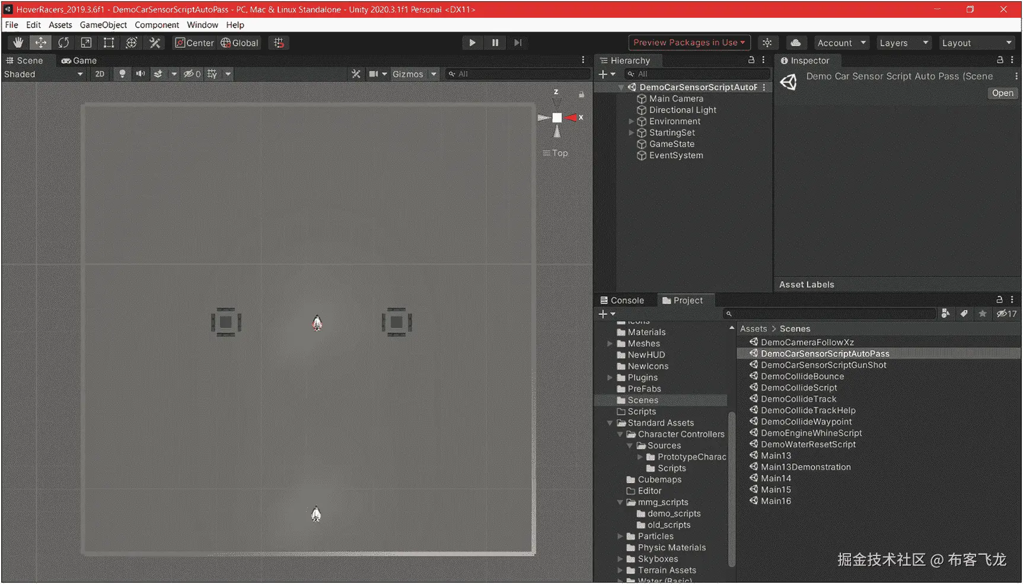1023x584 pixels.
Task: Switch to the Game tab
Action: point(79,60)
